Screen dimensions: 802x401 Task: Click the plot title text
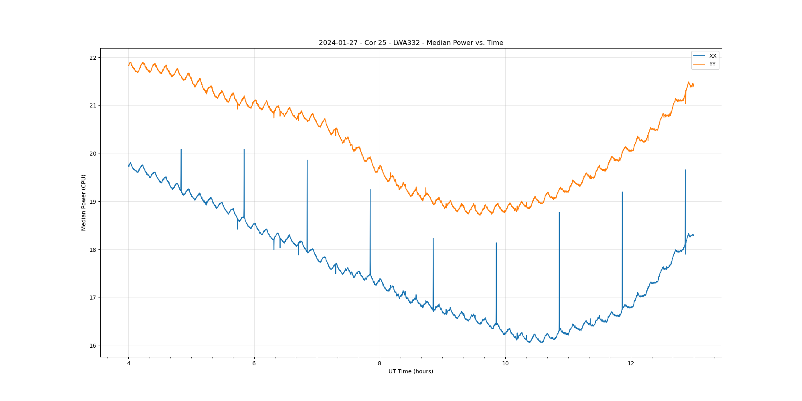pyautogui.click(x=411, y=43)
